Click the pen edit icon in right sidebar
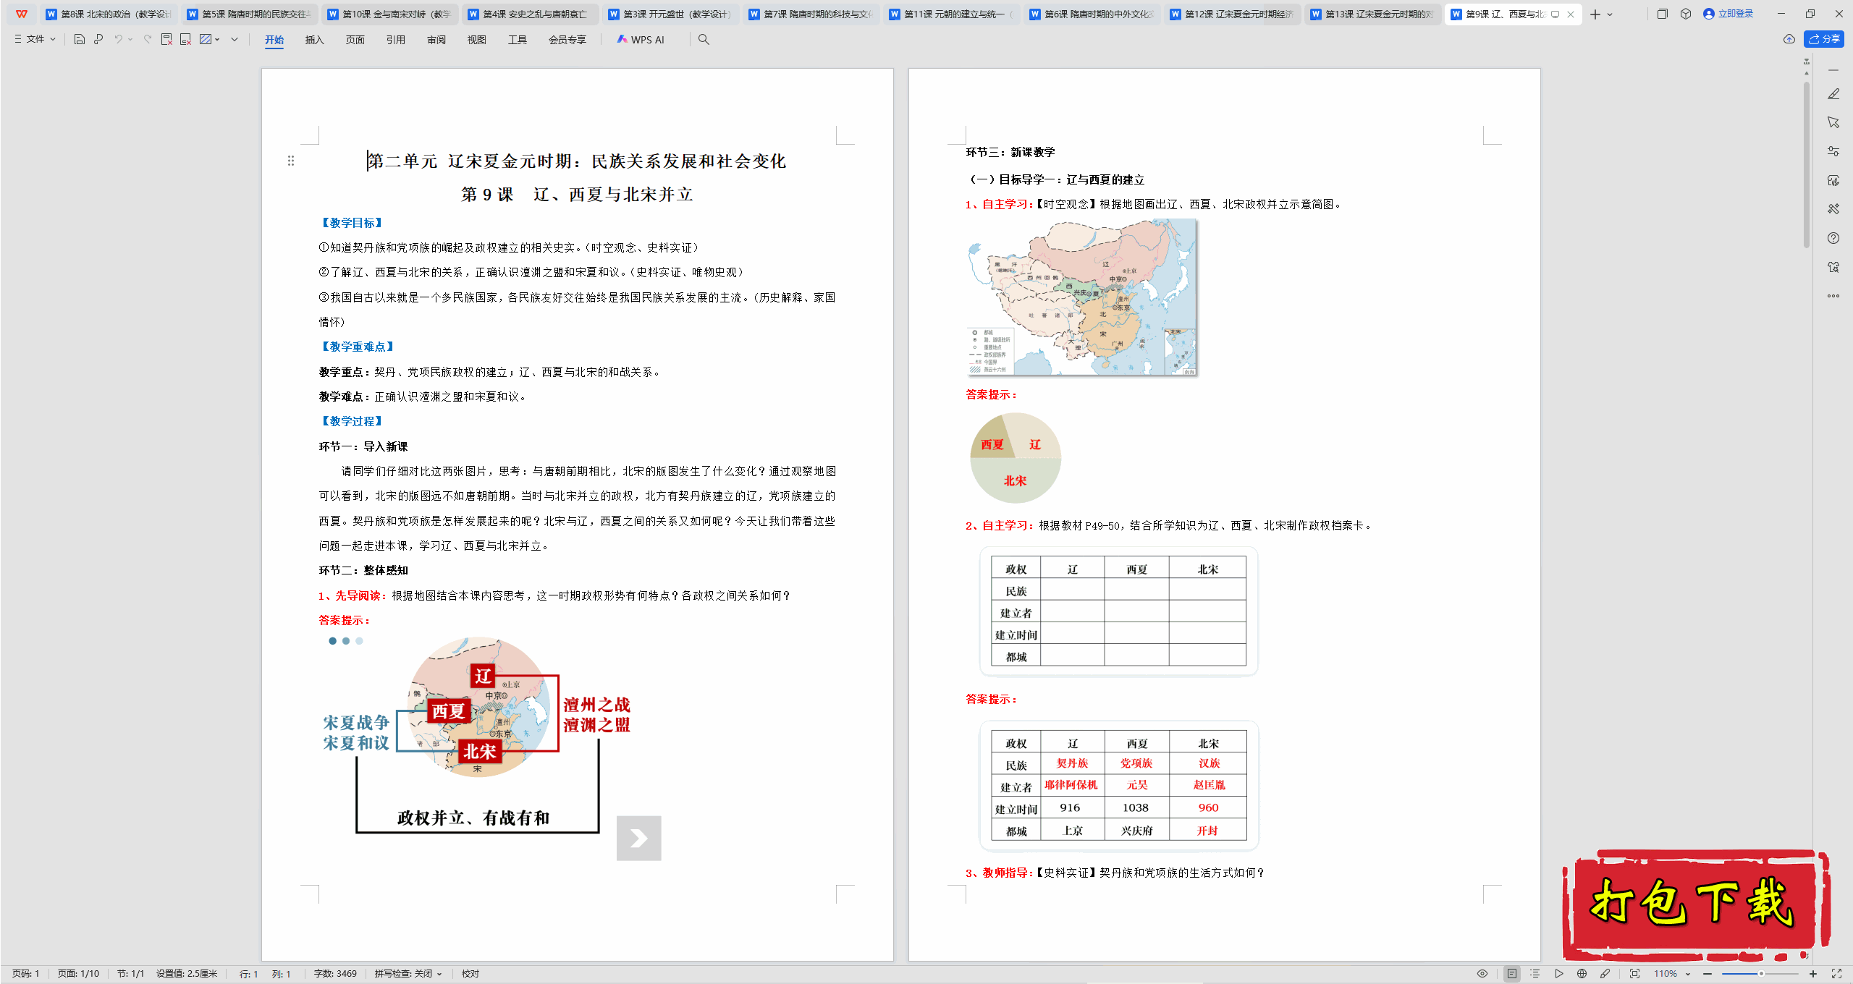 point(1833,94)
